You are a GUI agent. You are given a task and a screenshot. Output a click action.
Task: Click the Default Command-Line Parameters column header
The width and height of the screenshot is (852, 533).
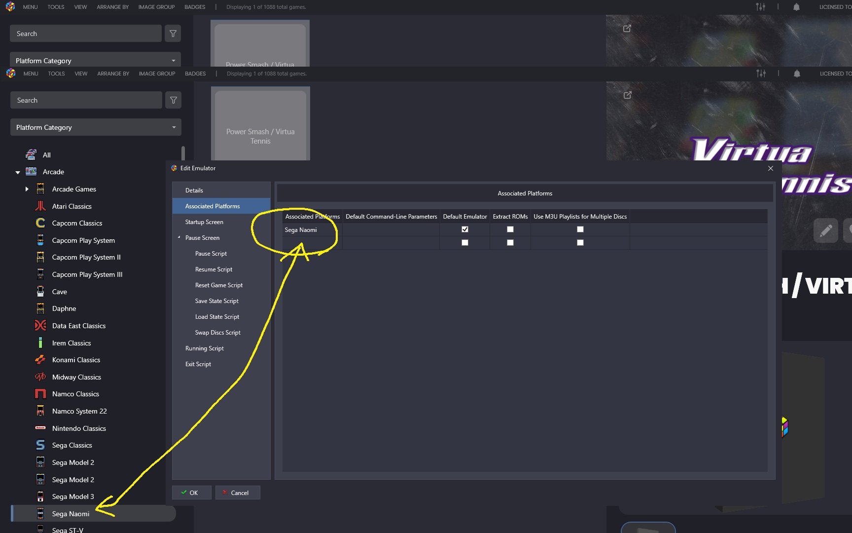tap(391, 217)
